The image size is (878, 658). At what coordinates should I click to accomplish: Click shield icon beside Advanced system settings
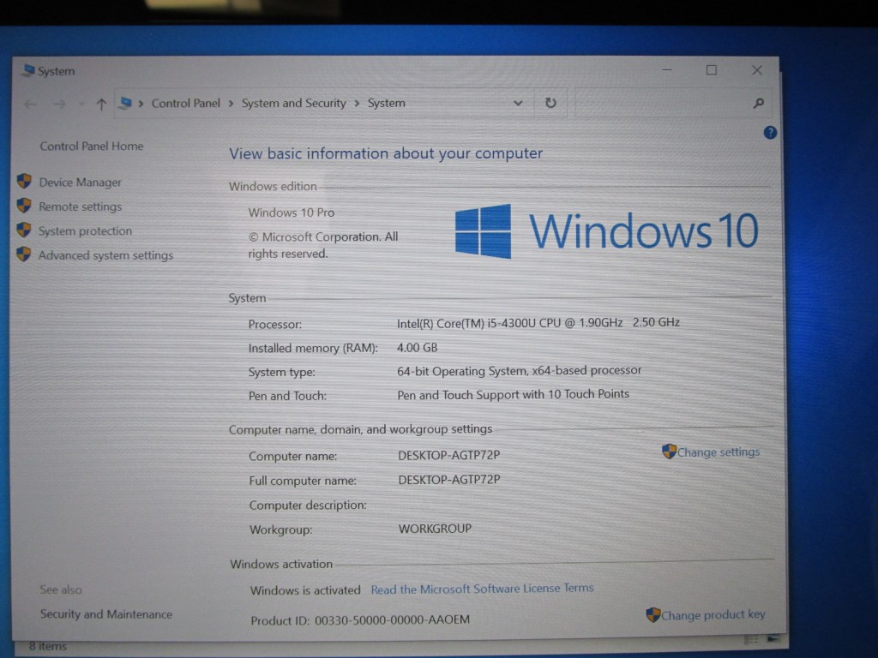click(x=24, y=254)
